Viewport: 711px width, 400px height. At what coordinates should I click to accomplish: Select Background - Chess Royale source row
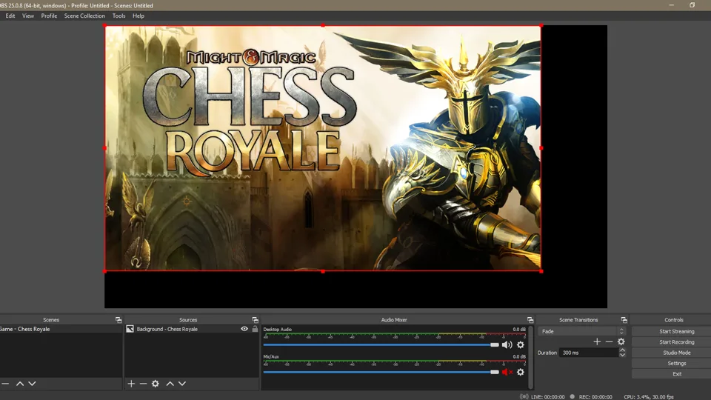point(192,329)
